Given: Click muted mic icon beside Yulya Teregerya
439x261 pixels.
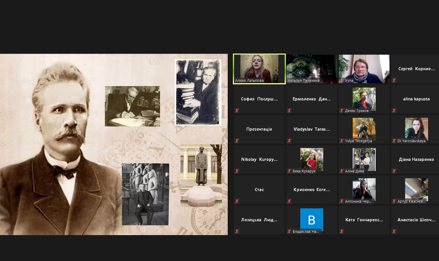Looking at the screenshot, I should (x=342, y=141).
